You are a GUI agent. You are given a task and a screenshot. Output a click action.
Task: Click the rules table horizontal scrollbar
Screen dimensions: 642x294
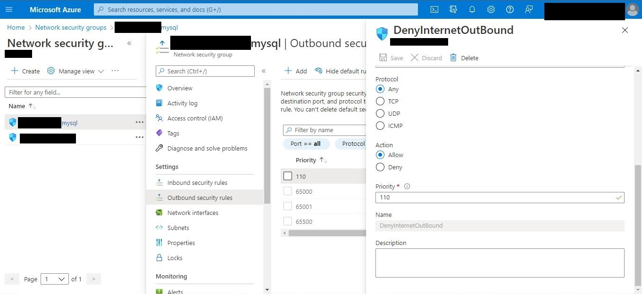coord(327,233)
